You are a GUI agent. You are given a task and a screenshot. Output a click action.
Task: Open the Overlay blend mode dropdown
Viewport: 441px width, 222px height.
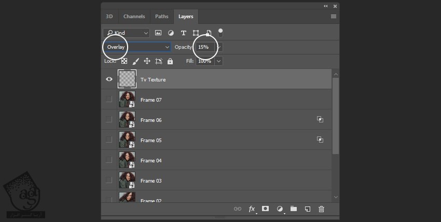coord(137,47)
